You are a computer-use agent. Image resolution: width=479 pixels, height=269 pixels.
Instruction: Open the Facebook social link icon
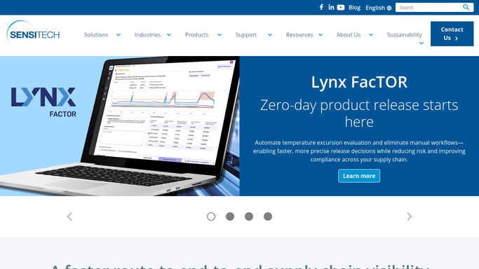click(321, 7)
